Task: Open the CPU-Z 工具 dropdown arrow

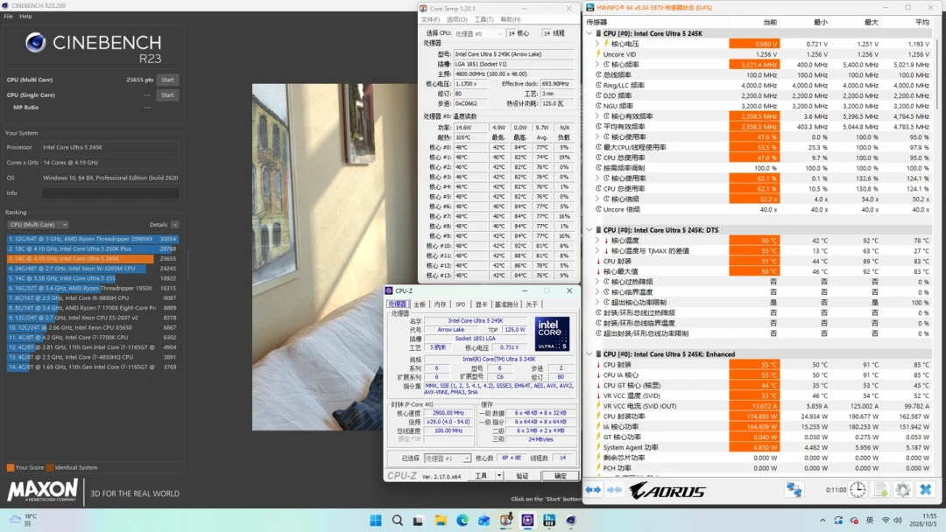Action: (x=499, y=475)
